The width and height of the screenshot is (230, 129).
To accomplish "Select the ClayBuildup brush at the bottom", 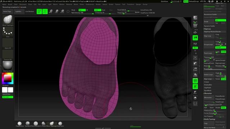I will [x=20, y=124].
